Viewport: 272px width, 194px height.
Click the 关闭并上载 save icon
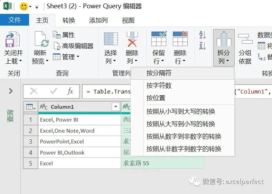(13, 39)
